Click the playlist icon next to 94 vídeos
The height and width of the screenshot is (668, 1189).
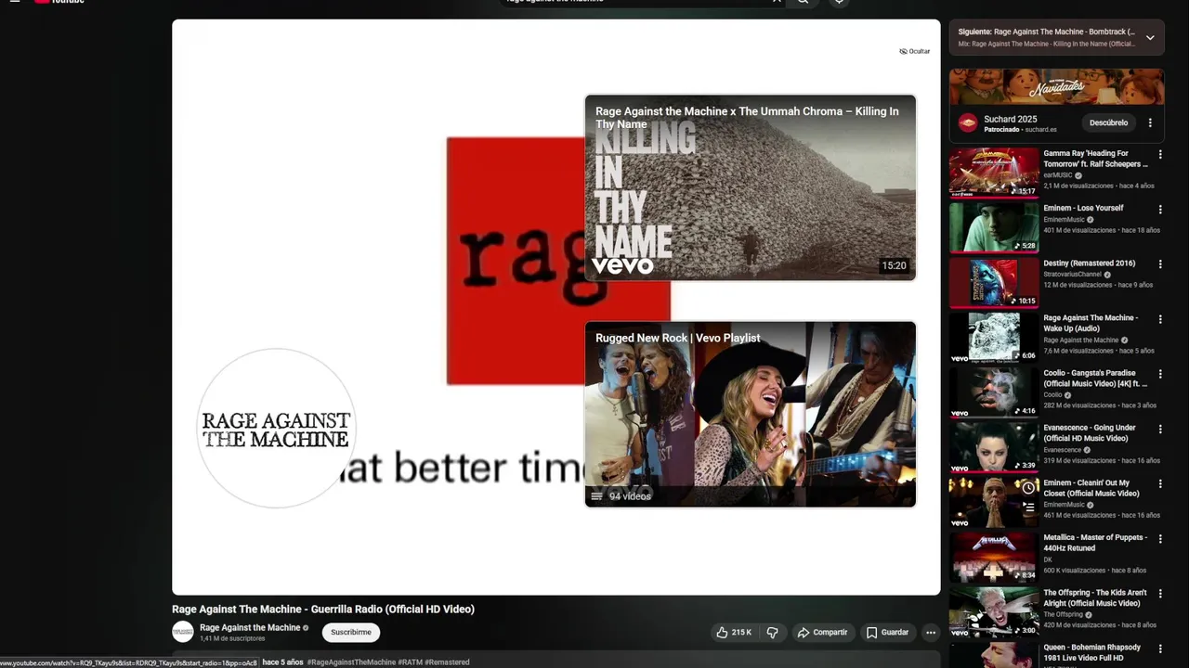click(596, 496)
